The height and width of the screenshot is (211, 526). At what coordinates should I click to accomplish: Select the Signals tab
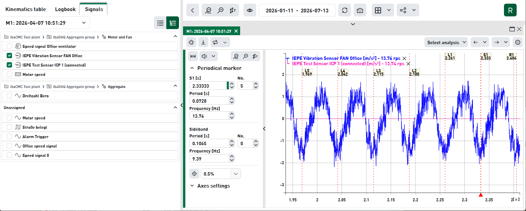(94, 9)
